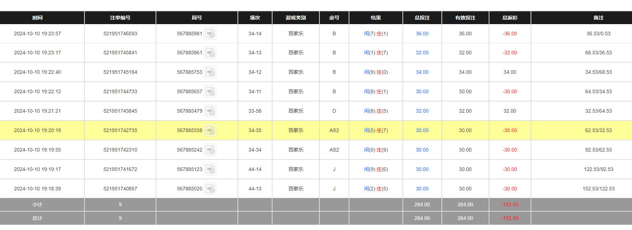This screenshot has height=230, width=632.
Task: Open the video replay for game 567885123
Action: (210, 169)
